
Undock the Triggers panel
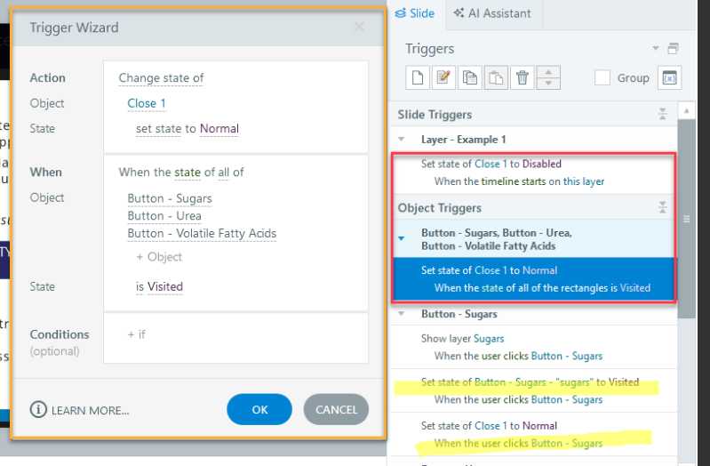pyautogui.click(x=673, y=48)
